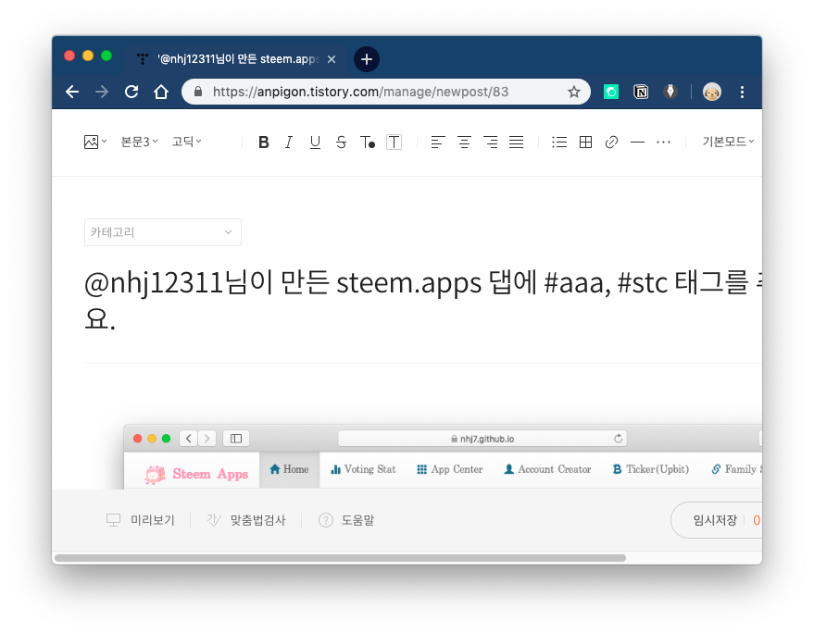Screen dimensions: 814x633
Task: Insert a table into the post
Action: pyautogui.click(x=585, y=143)
